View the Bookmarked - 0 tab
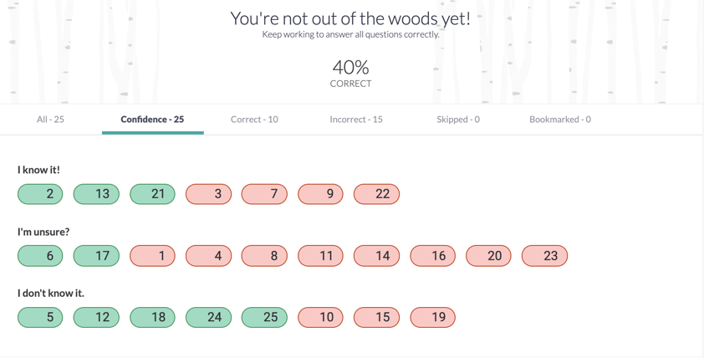The image size is (704, 358). click(x=560, y=120)
